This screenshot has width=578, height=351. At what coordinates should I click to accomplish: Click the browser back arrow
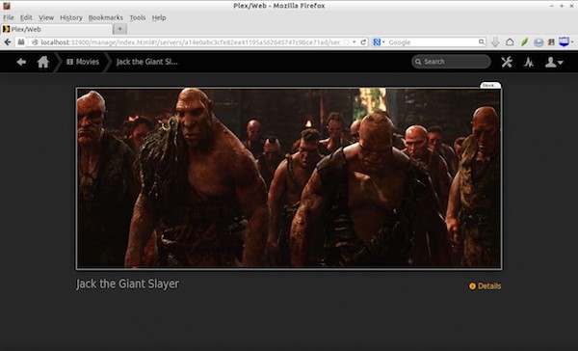[8, 42]
